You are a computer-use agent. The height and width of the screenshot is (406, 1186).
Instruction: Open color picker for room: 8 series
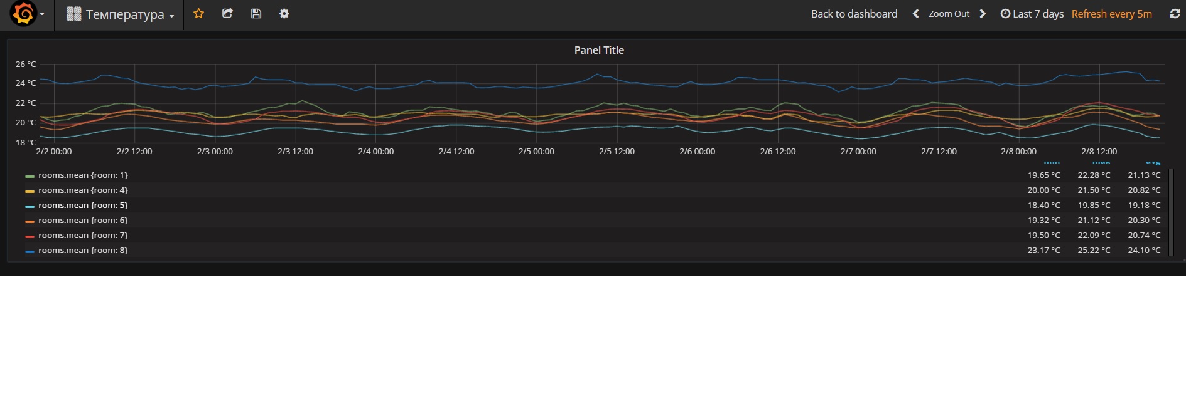click(x=30, y=251)
